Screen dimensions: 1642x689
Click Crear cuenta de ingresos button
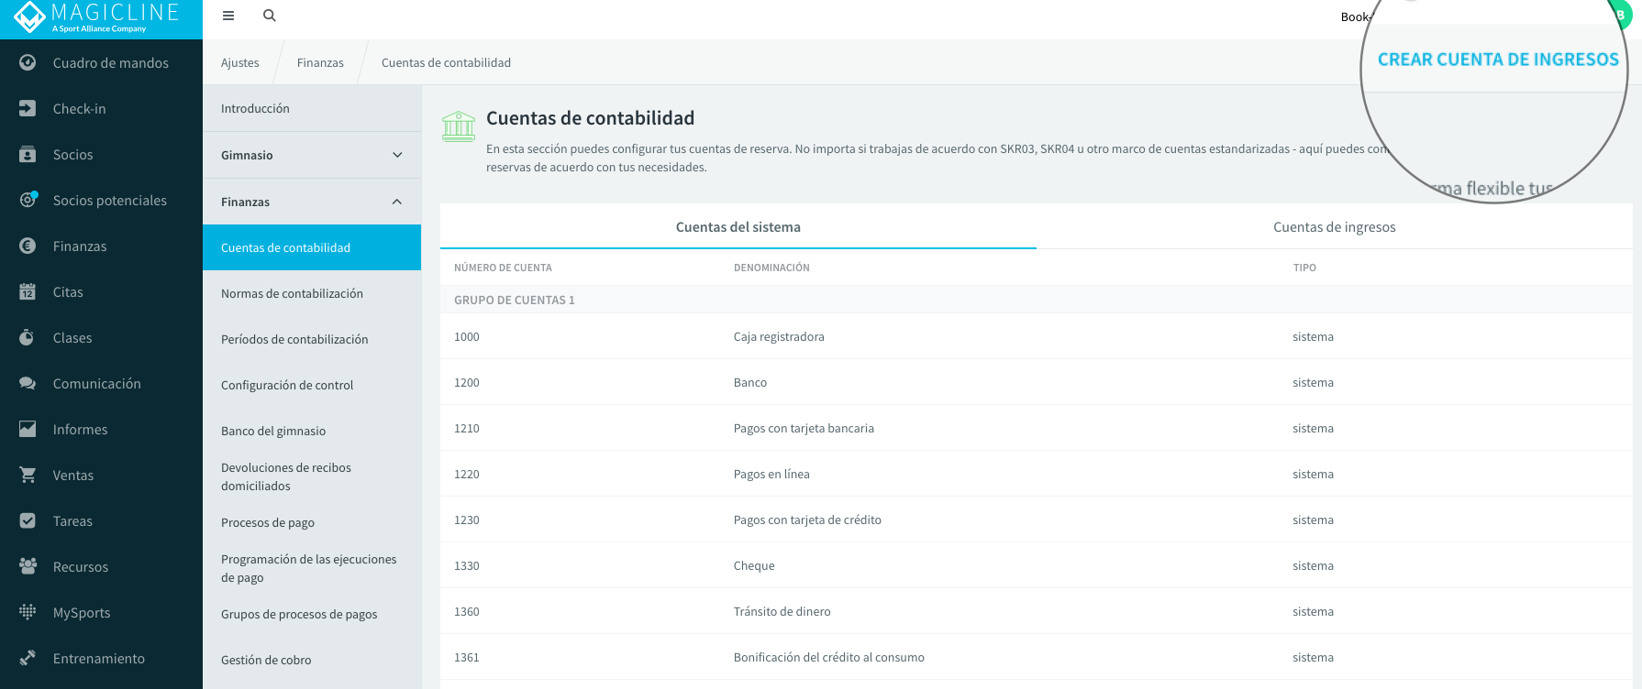(1498, 60)
